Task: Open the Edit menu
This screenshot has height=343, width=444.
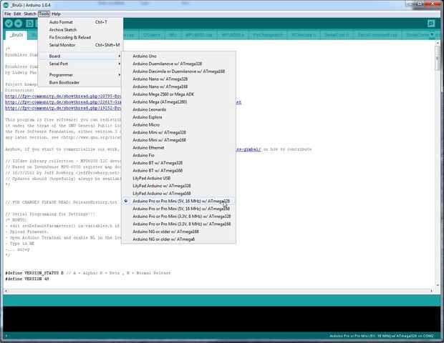Action: coord(17,14)
